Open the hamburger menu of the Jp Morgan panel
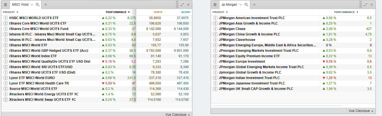 [x=215, y=5]
